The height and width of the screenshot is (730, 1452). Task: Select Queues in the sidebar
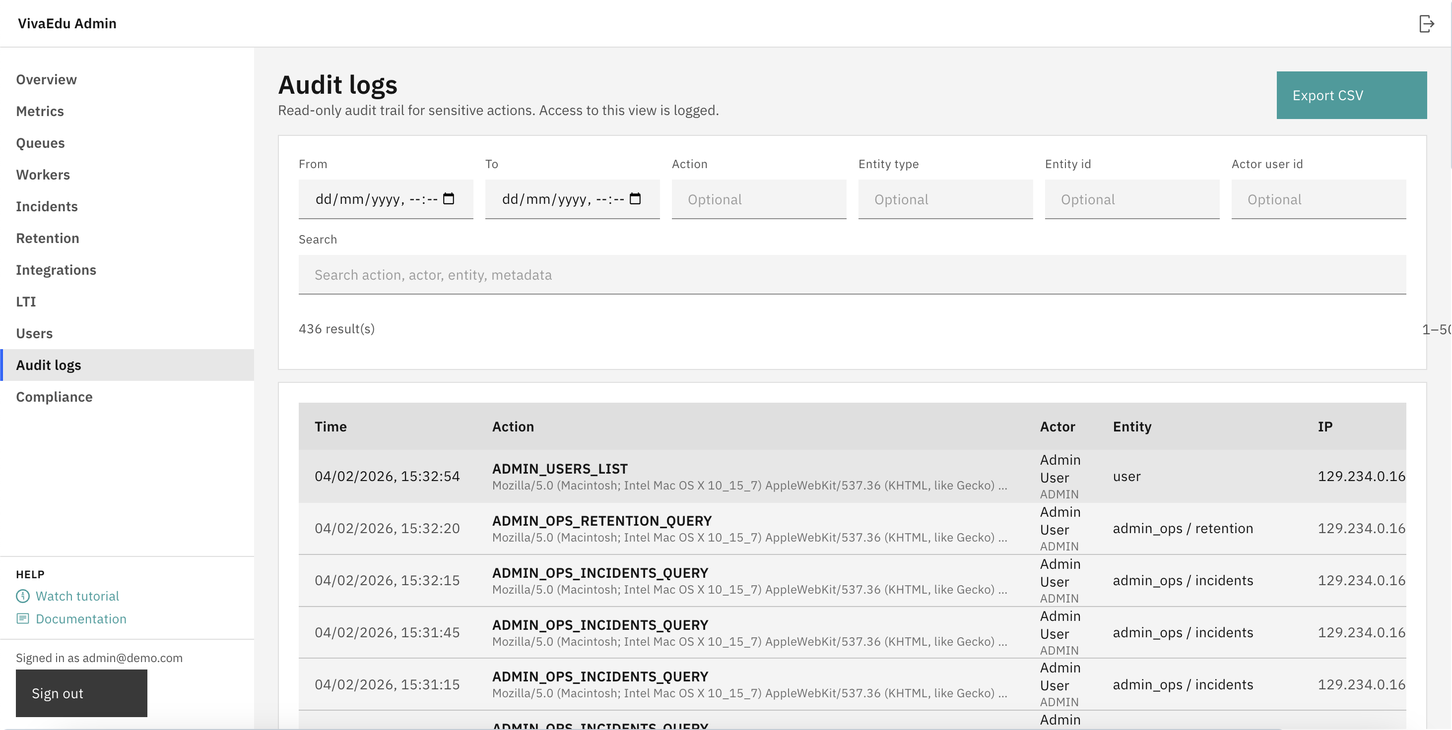[x=40, y=142]
